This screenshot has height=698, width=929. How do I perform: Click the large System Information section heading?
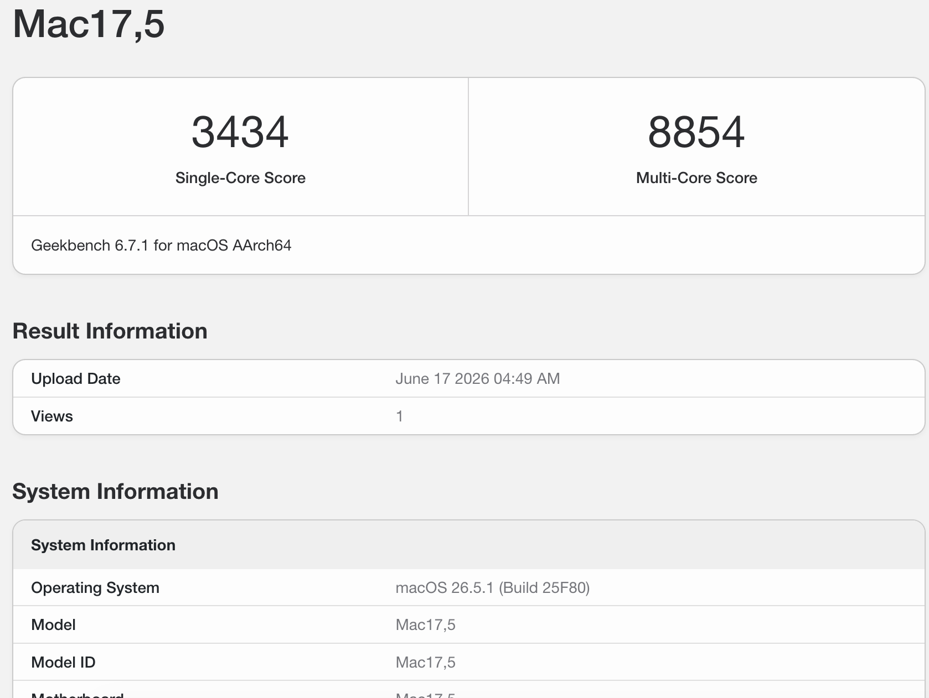(115, 492)
